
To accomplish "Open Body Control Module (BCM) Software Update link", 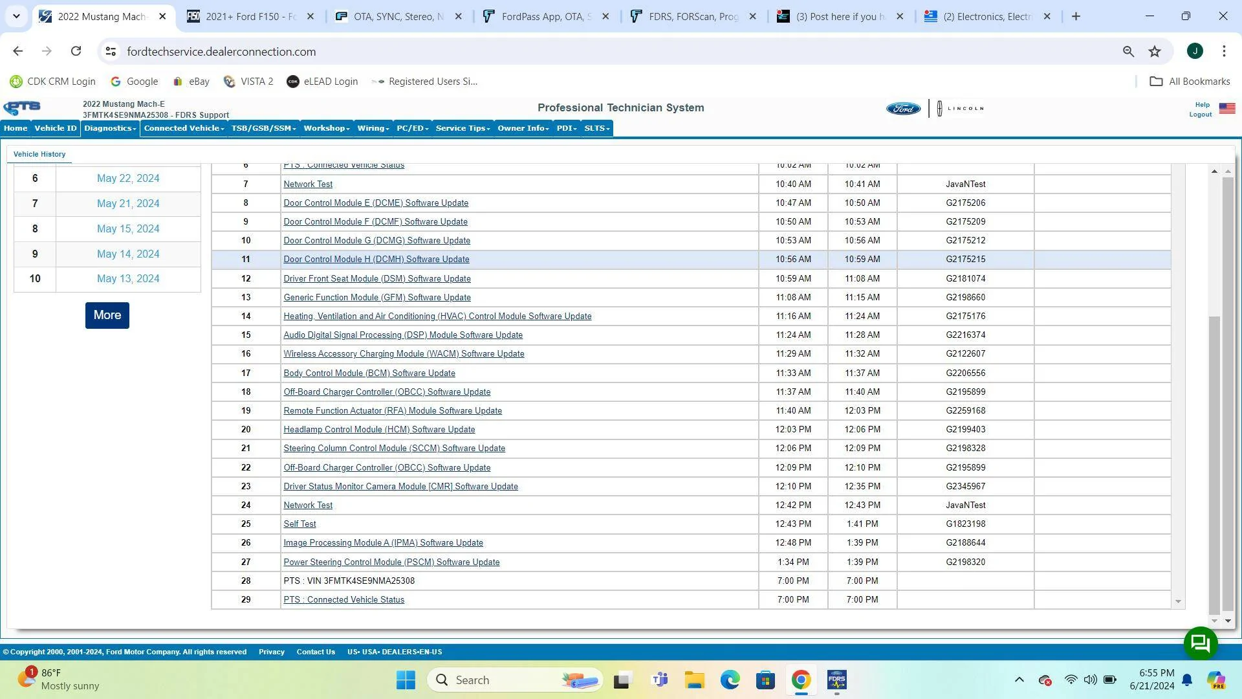I will pyautogui.click(x=369, y=373).
